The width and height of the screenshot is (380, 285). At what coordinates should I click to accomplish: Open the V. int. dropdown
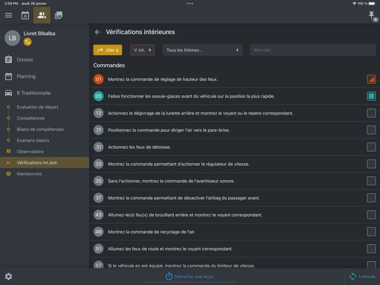pyautogui.click(x=142, y=50)
